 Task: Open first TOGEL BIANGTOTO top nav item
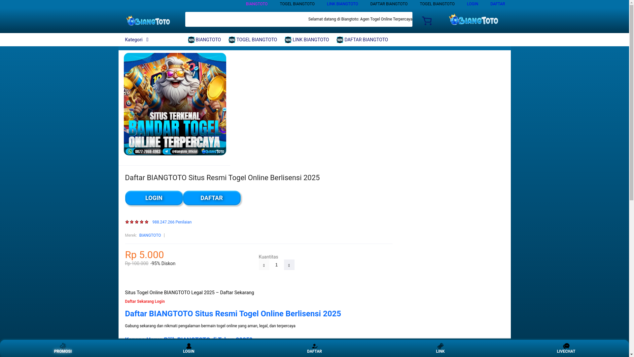(297, 4)
